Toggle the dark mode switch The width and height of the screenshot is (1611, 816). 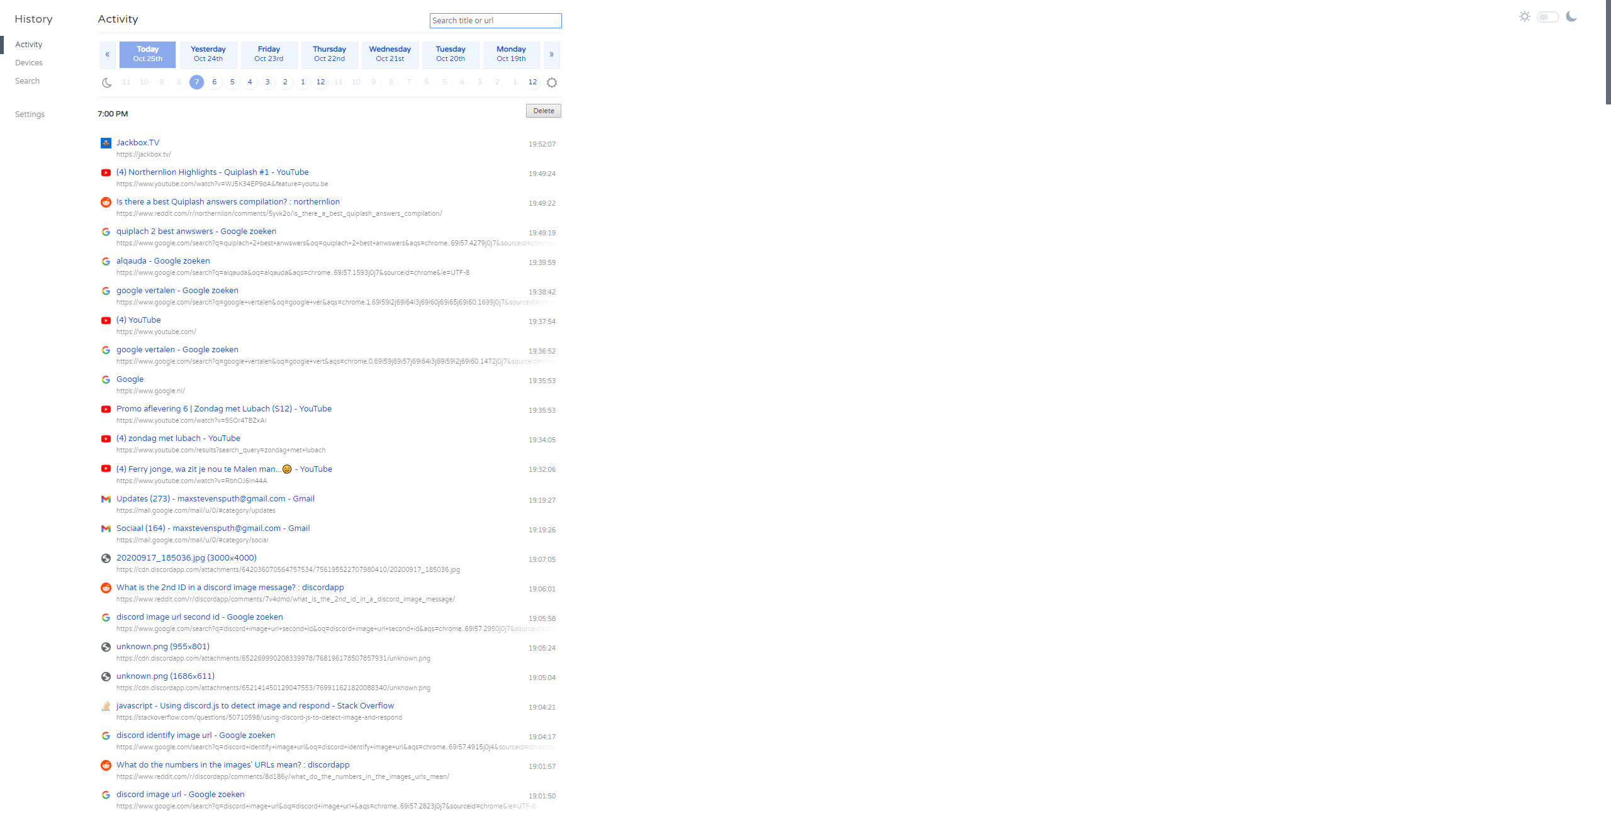point(1547,17)
